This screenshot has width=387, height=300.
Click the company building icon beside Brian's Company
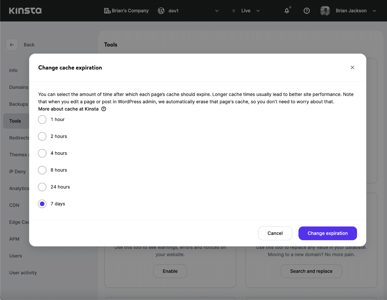point(107,11)
